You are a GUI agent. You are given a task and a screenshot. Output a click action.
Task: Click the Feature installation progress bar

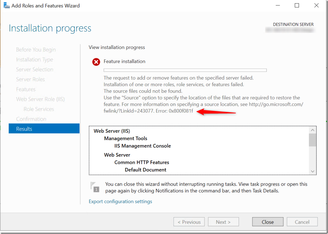click(x=185, y=70)
